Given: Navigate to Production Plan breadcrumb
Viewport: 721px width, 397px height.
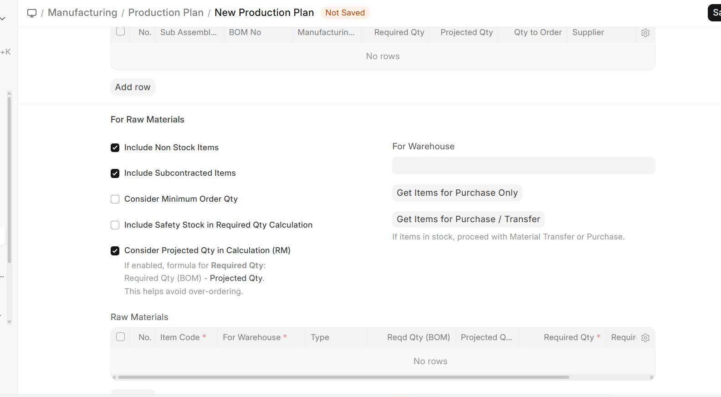Looking at the screenshot, I should click(166, 13).
